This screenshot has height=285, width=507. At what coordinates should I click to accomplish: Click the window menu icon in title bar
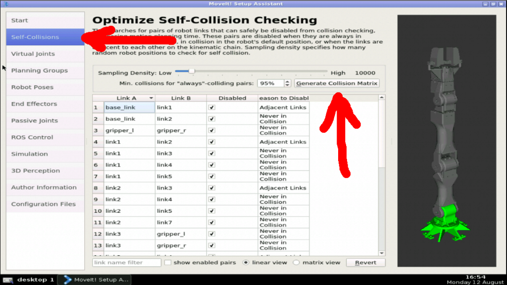(x=6, y=4)
